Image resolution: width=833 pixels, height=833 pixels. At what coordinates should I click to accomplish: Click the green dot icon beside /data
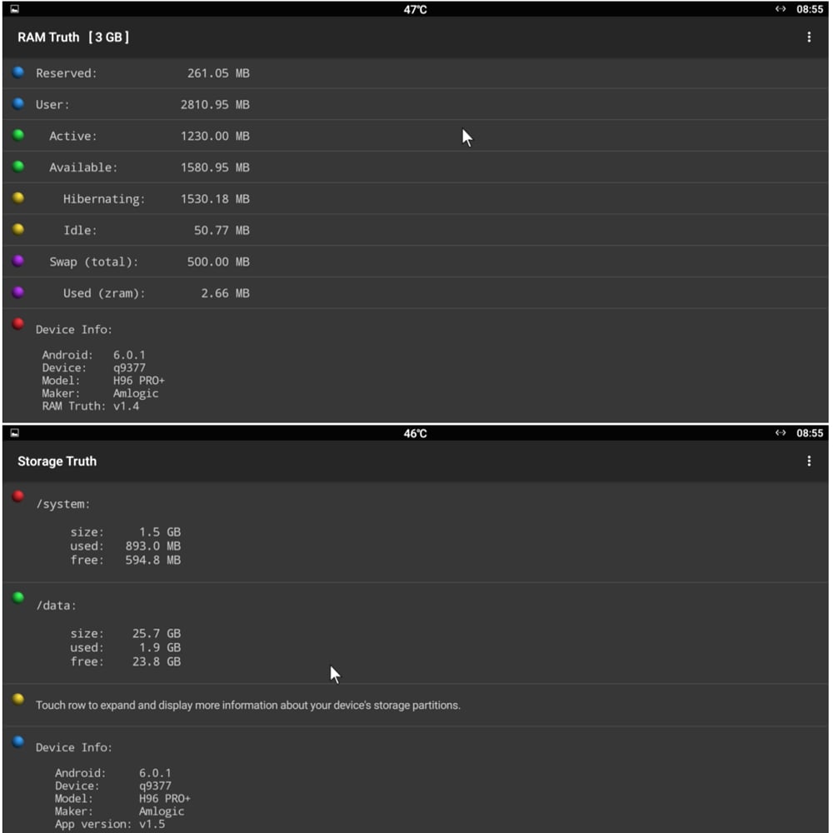coord(17,596)
